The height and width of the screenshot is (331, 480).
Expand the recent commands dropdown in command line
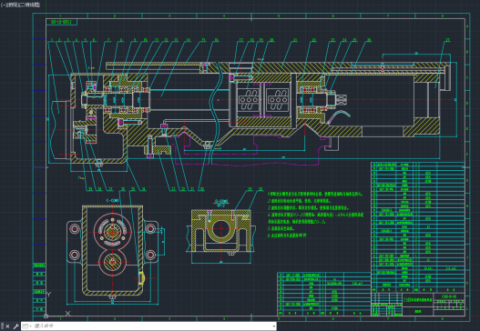click(27, 326)
